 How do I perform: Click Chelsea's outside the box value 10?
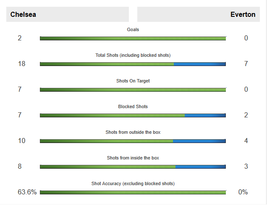(21, 141)
